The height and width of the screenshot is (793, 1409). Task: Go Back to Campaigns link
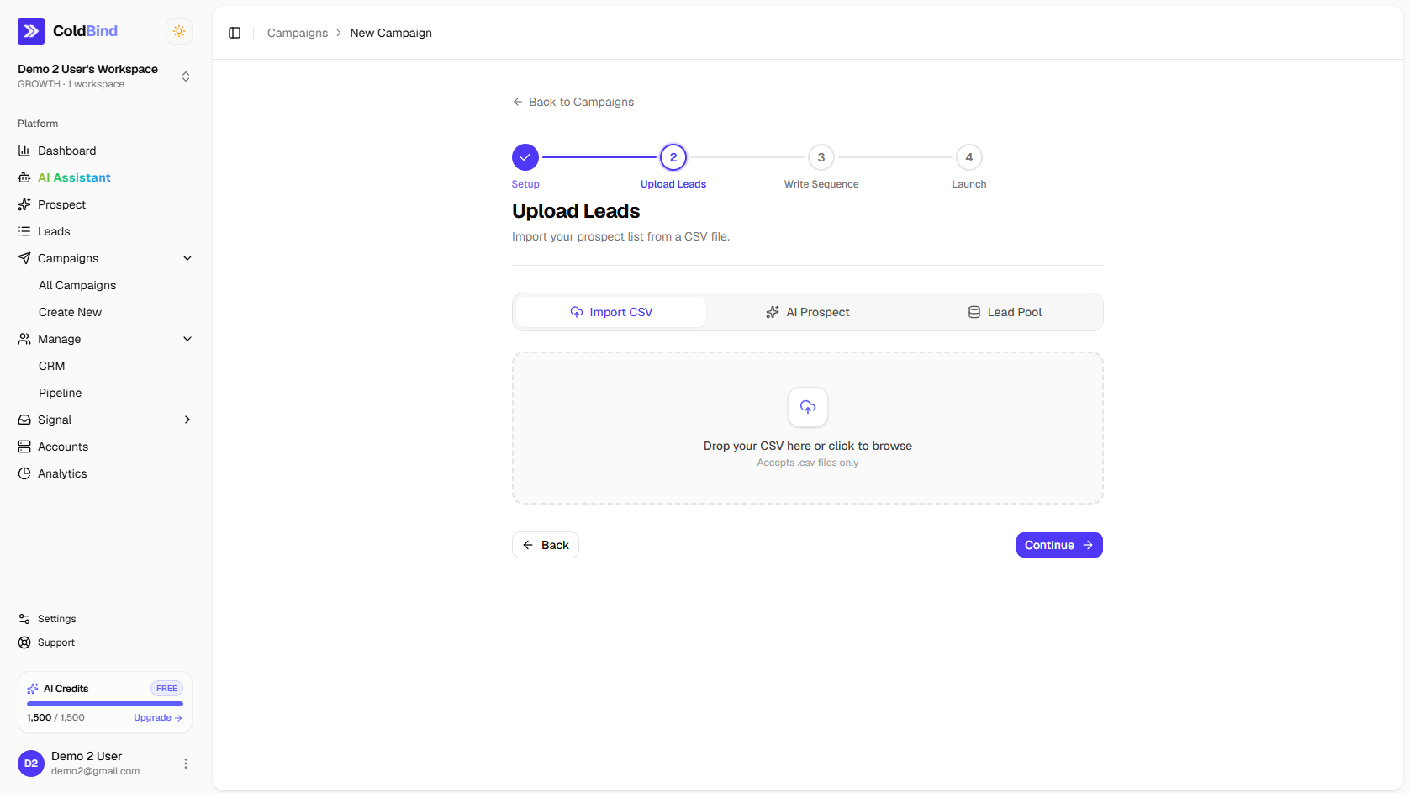point(573,102)
